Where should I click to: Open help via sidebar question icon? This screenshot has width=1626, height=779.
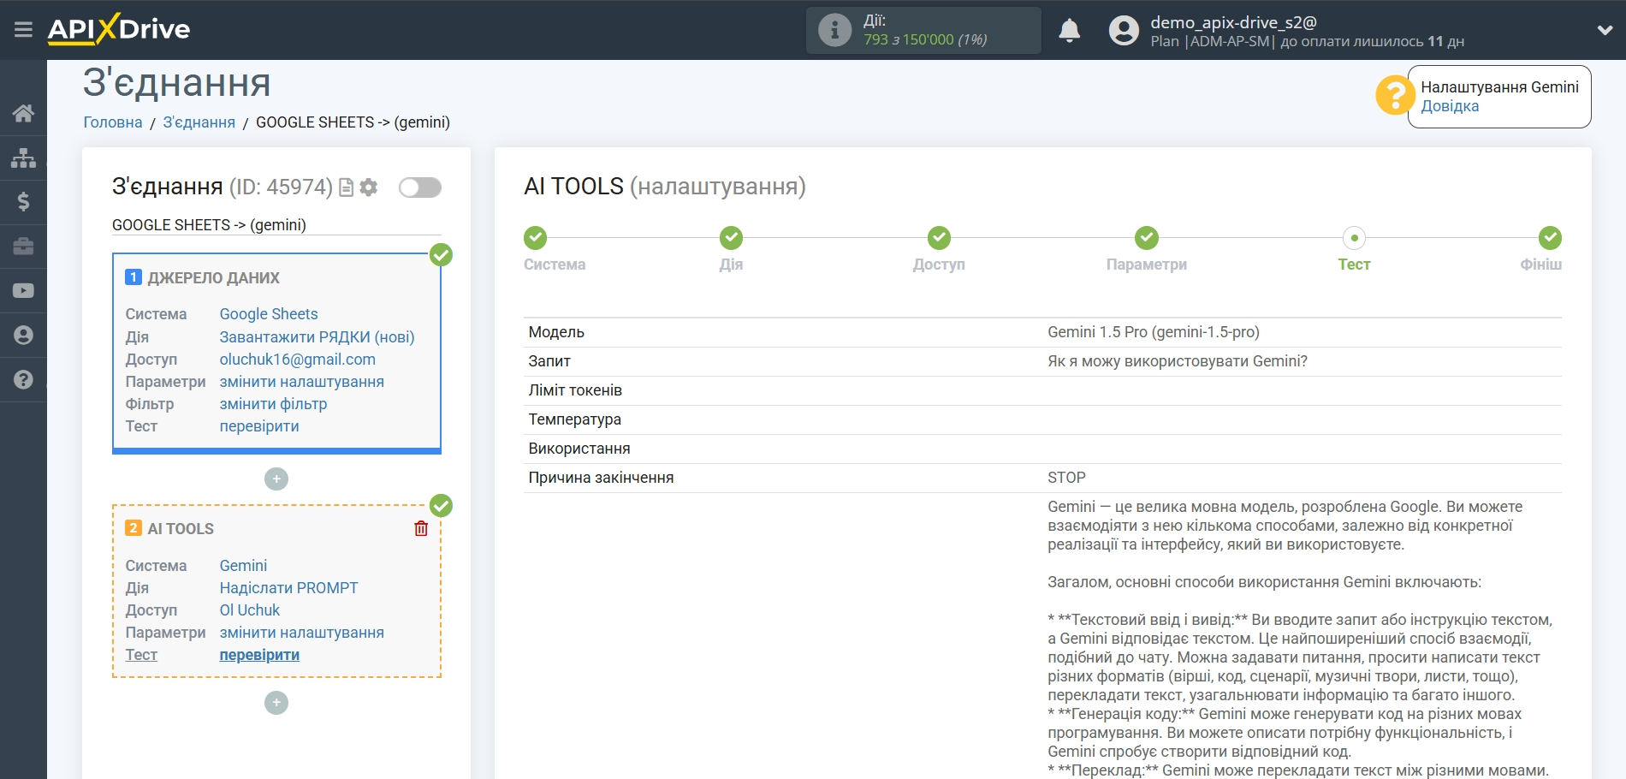[23, 380]
